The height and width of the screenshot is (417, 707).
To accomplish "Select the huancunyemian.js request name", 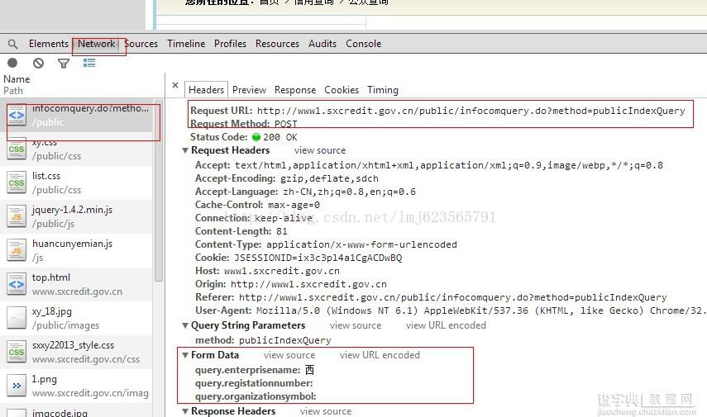I will pos(72,244).
